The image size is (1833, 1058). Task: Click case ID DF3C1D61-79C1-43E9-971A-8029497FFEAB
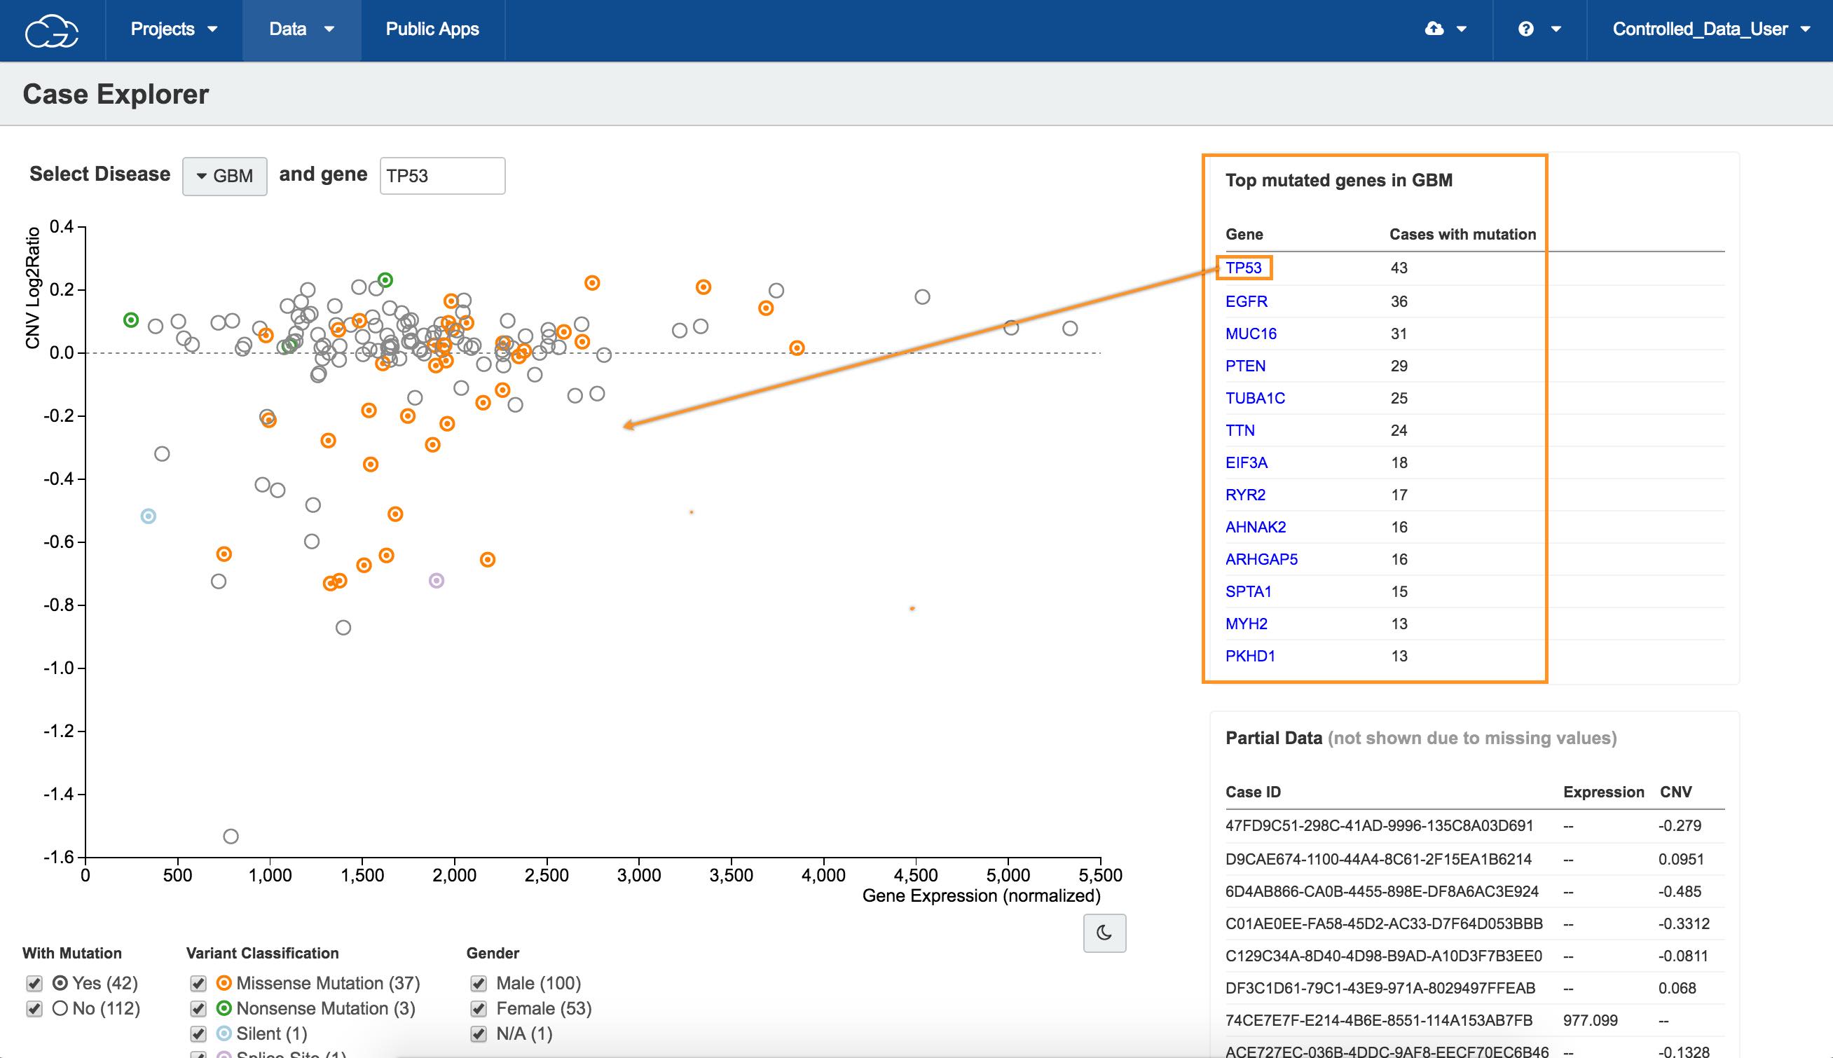click(x=1380, y=988)
